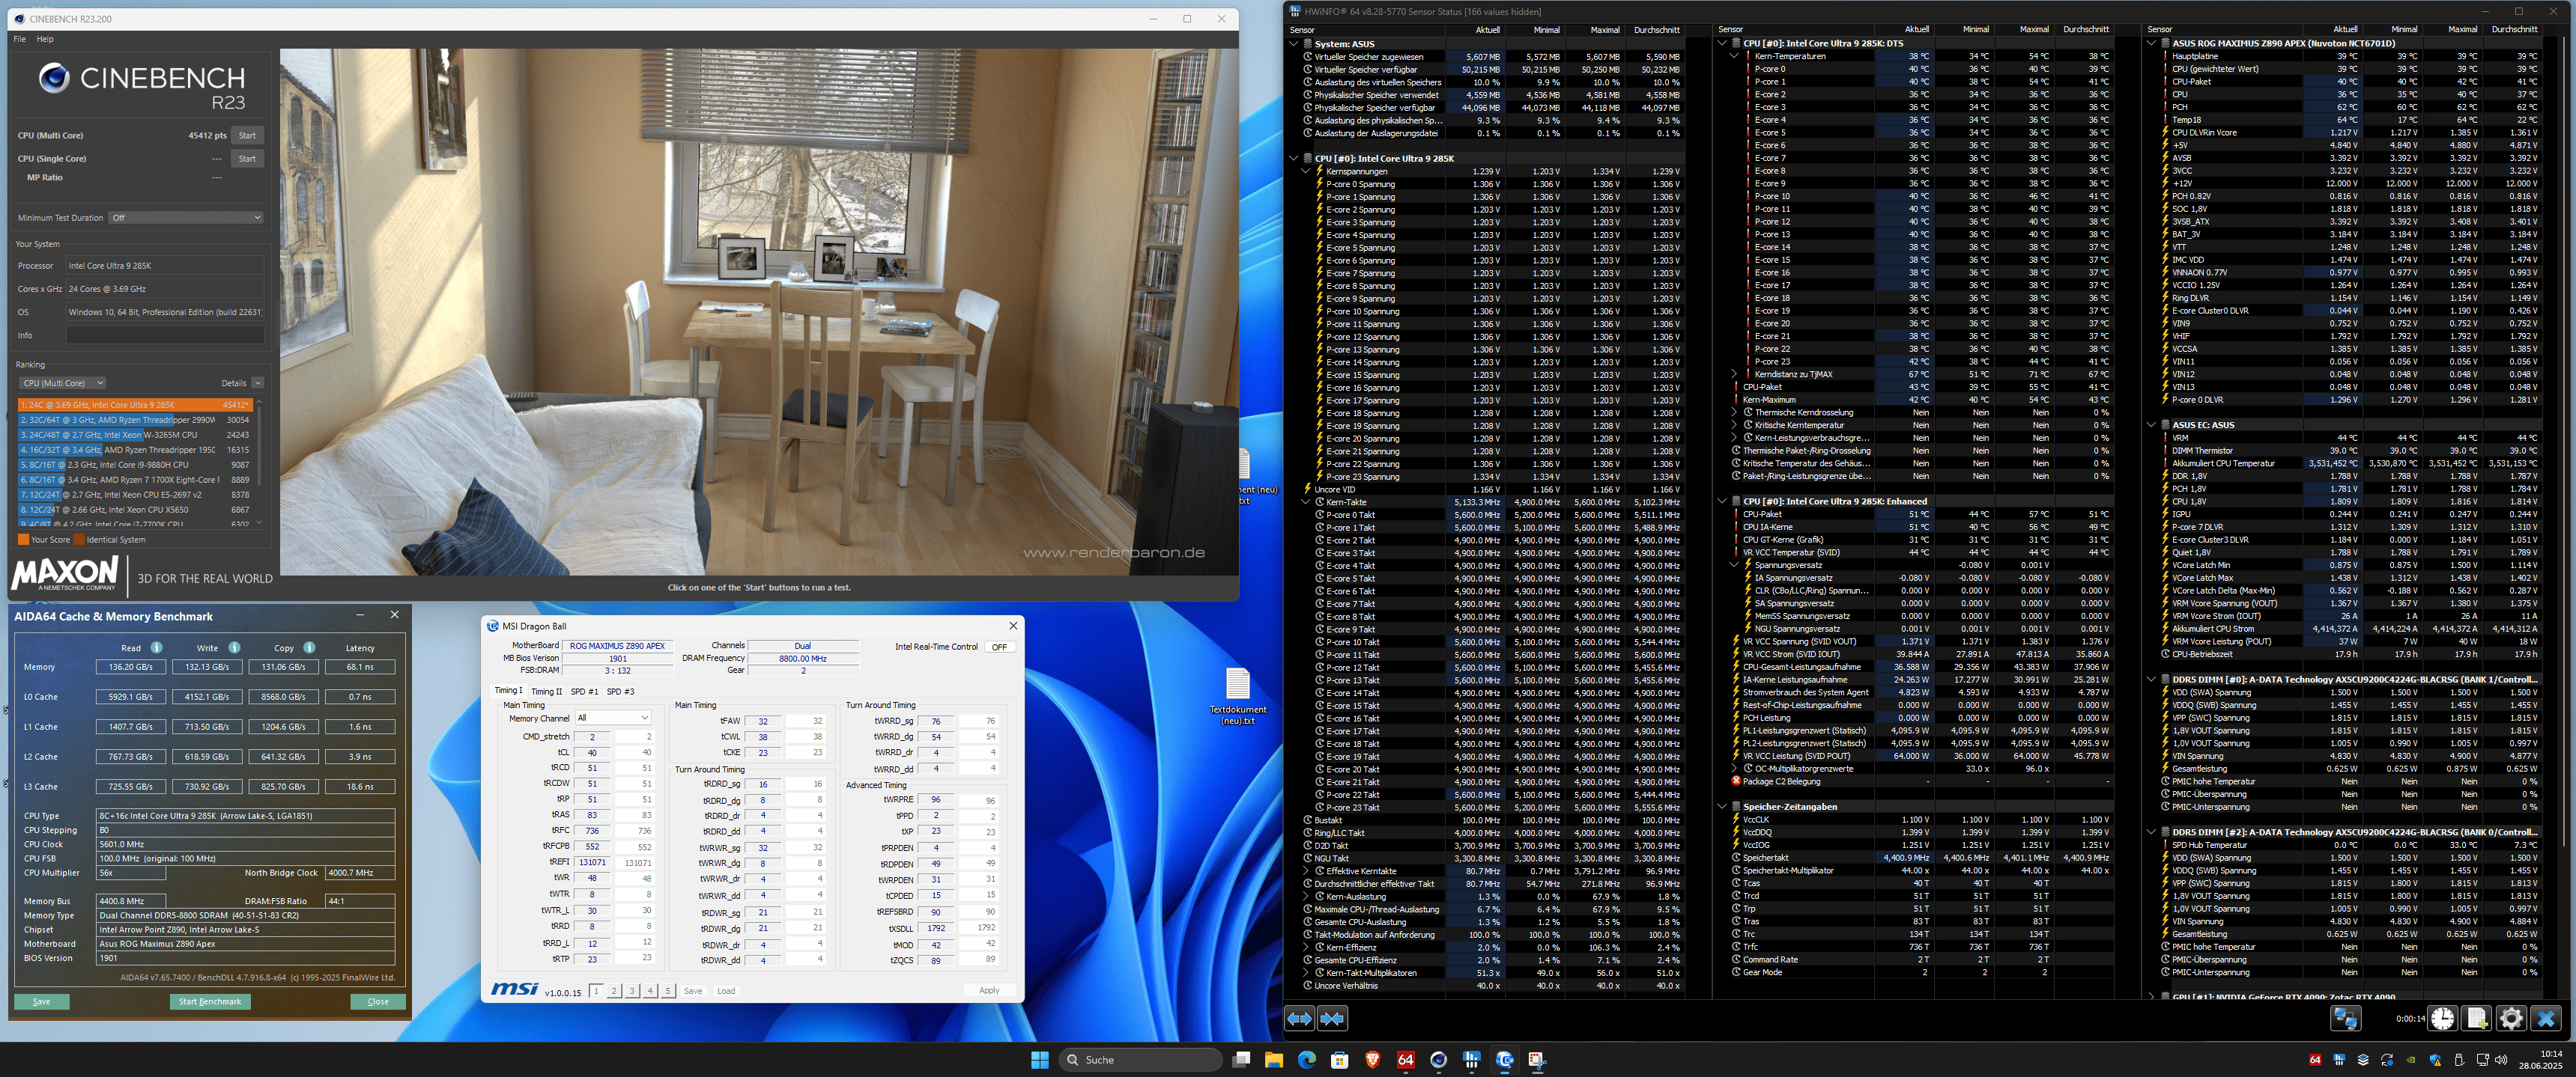2576x1077 pixels.
Task: Click Cinebench Info input field
Action: tap(165, 336)
